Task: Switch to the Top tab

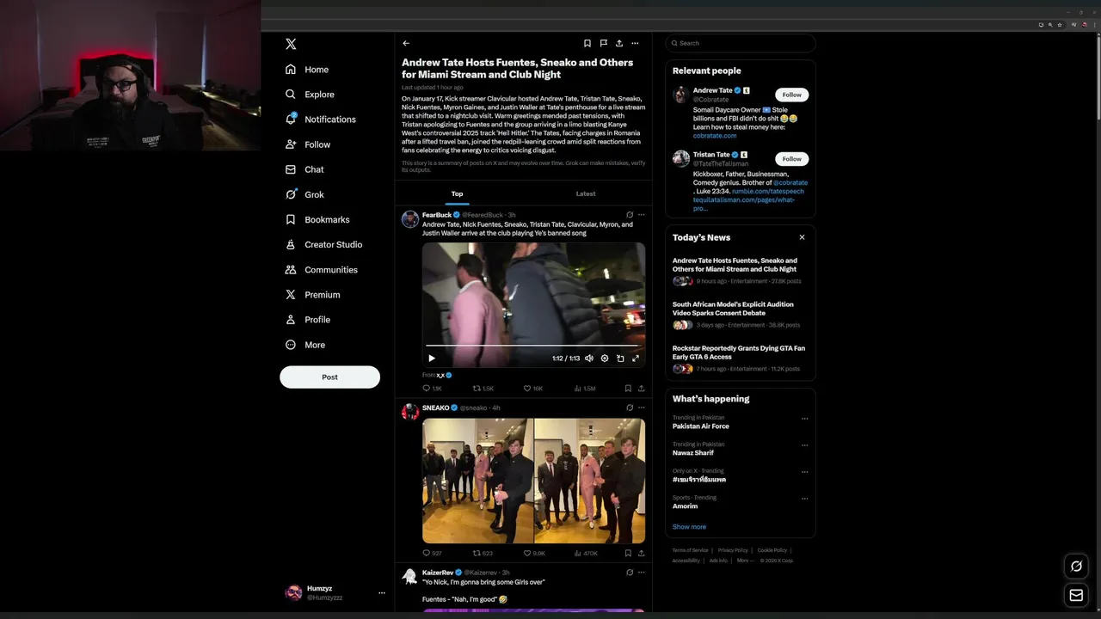Action: pos(457,193)
